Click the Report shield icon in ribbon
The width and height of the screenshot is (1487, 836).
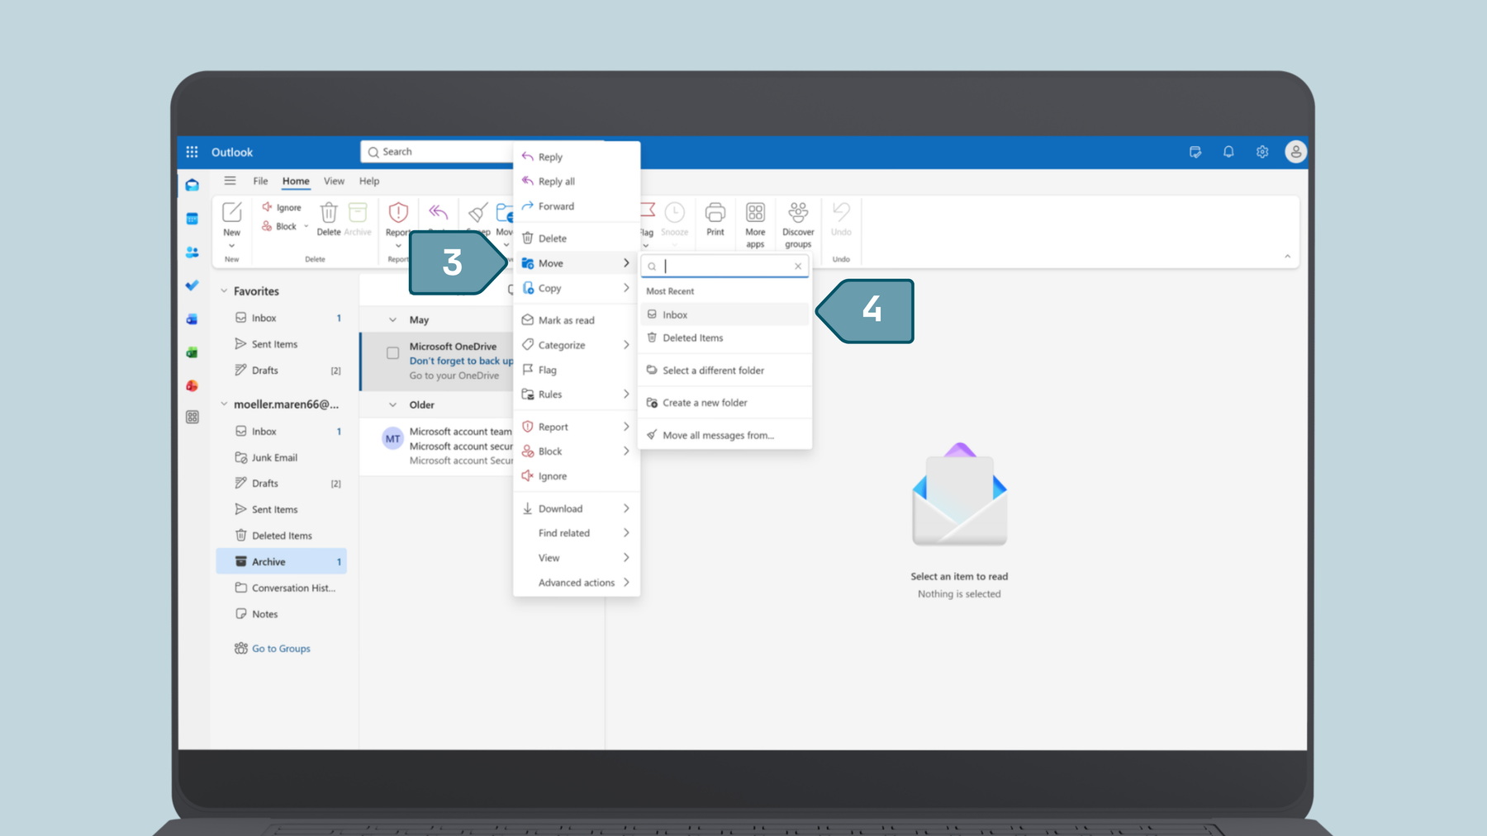[x=398, y=212]
